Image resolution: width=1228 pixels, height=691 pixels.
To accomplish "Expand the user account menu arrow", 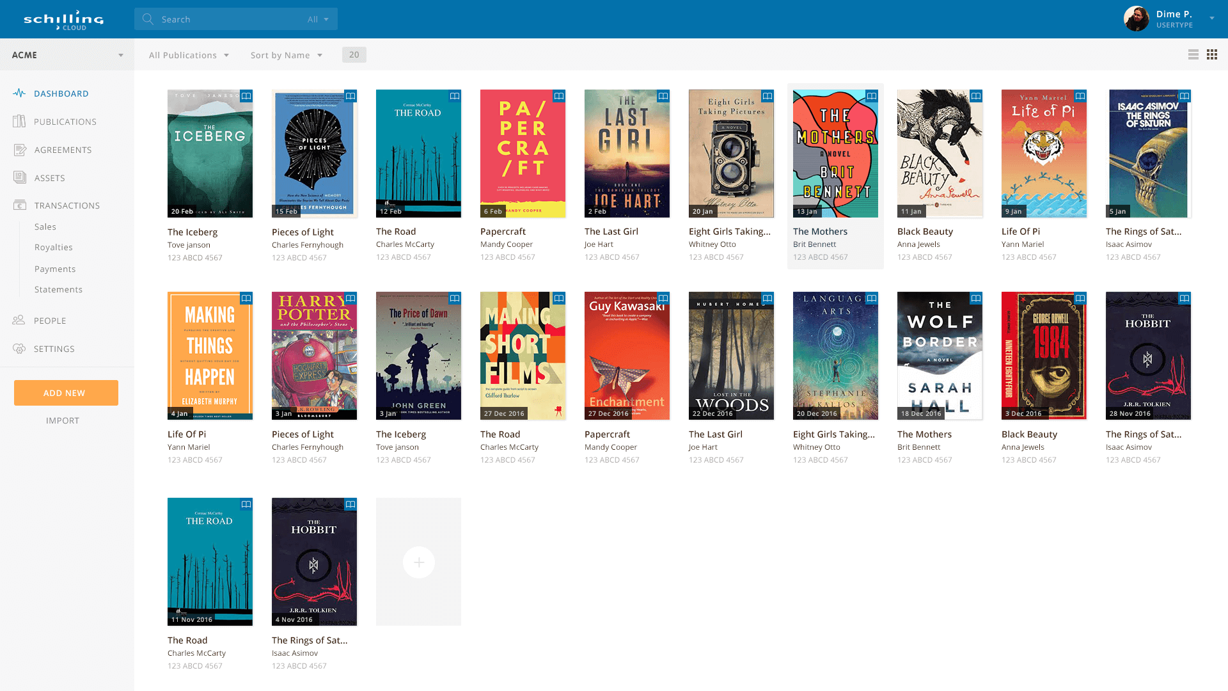I will pos(1212,19).
